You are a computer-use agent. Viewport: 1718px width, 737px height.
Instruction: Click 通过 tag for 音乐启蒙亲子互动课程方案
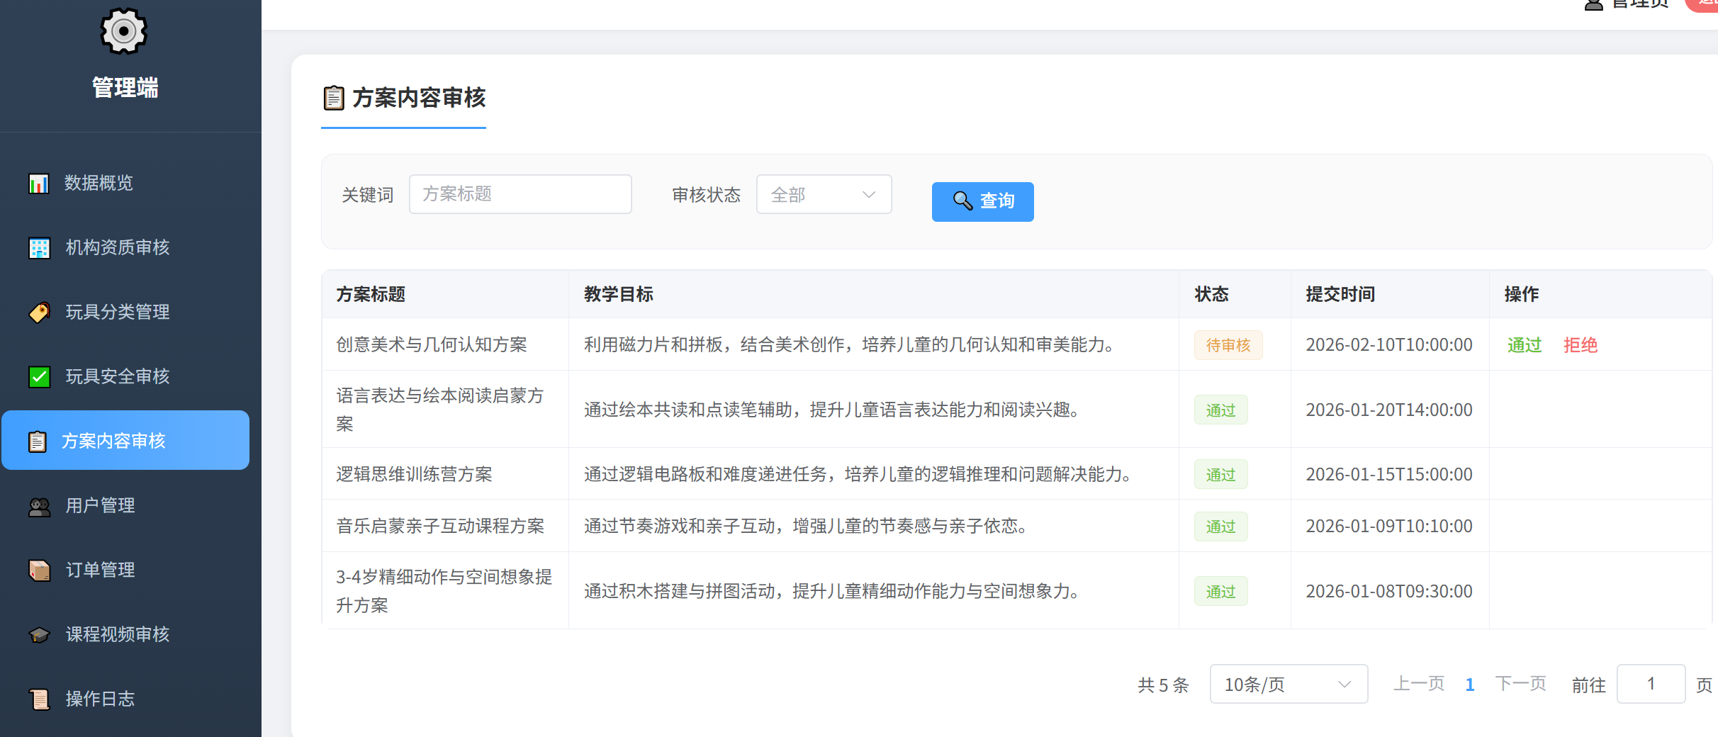tap(1220, 527)
